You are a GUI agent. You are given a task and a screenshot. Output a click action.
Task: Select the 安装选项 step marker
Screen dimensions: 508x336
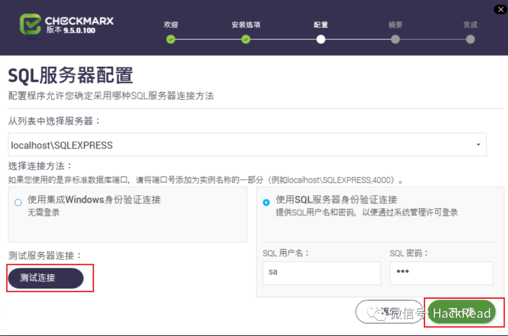246,39
